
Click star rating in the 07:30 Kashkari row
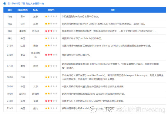(x=51, y=66)
